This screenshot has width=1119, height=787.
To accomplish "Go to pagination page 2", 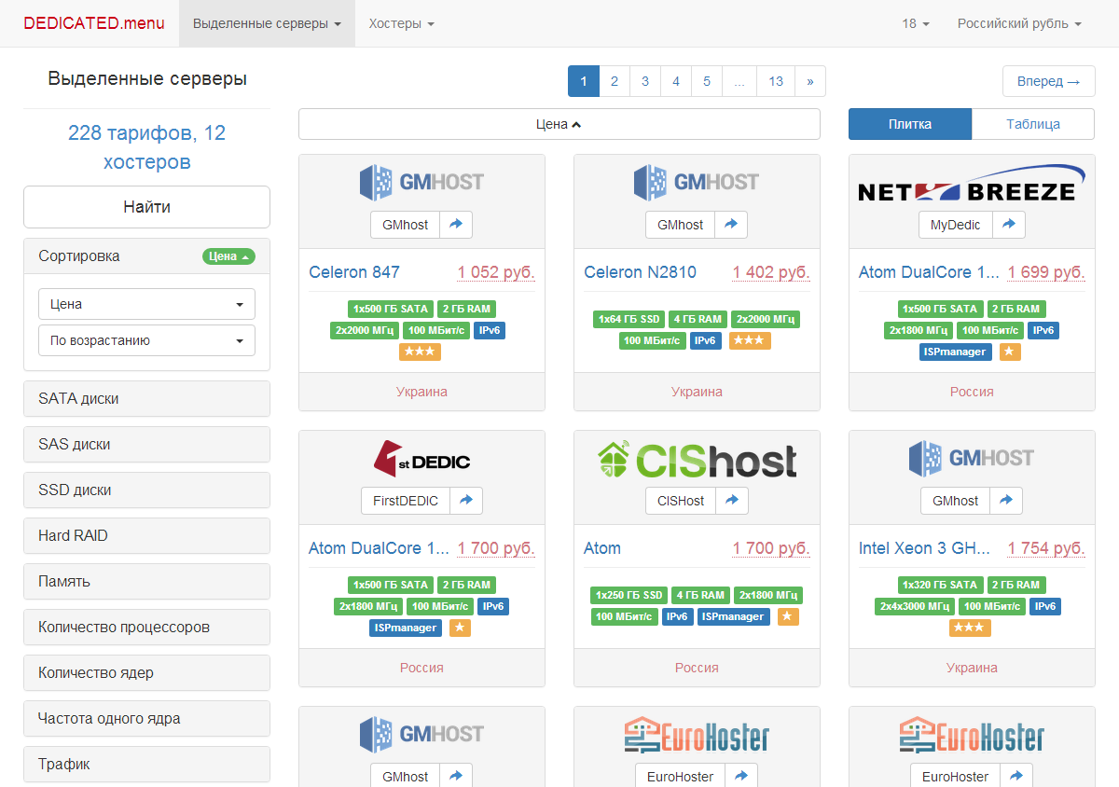I will [x=615, y=81].
